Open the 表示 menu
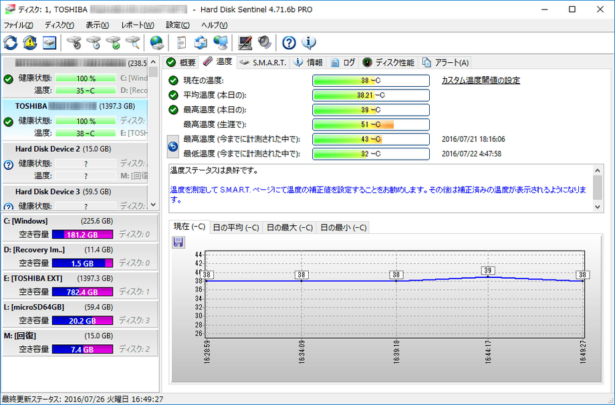Screen dimensions: 615x405 [x=98, y=25]
